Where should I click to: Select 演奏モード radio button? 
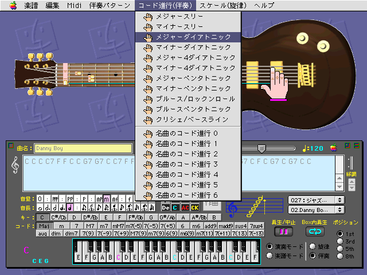[x=270, y=246]
